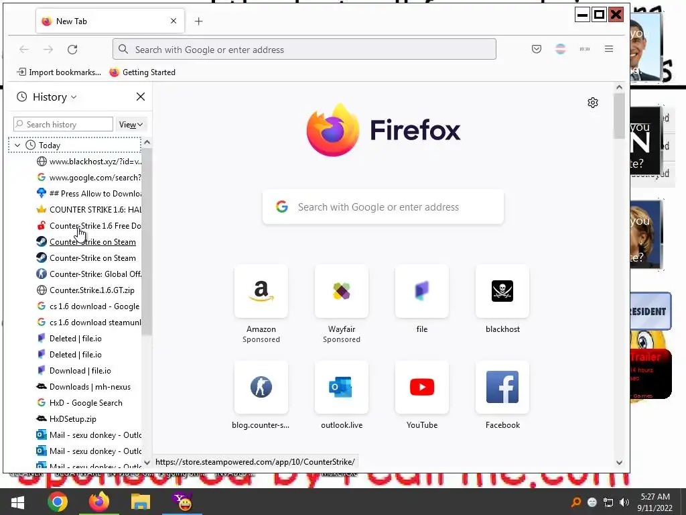
Task: Switch sidebar via History dropdown header
Action: coord(47,97)
